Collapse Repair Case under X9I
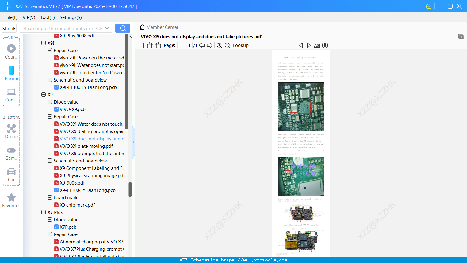Image resolution: width=467 pixels, height=263 pixels. tap(50, 51)
